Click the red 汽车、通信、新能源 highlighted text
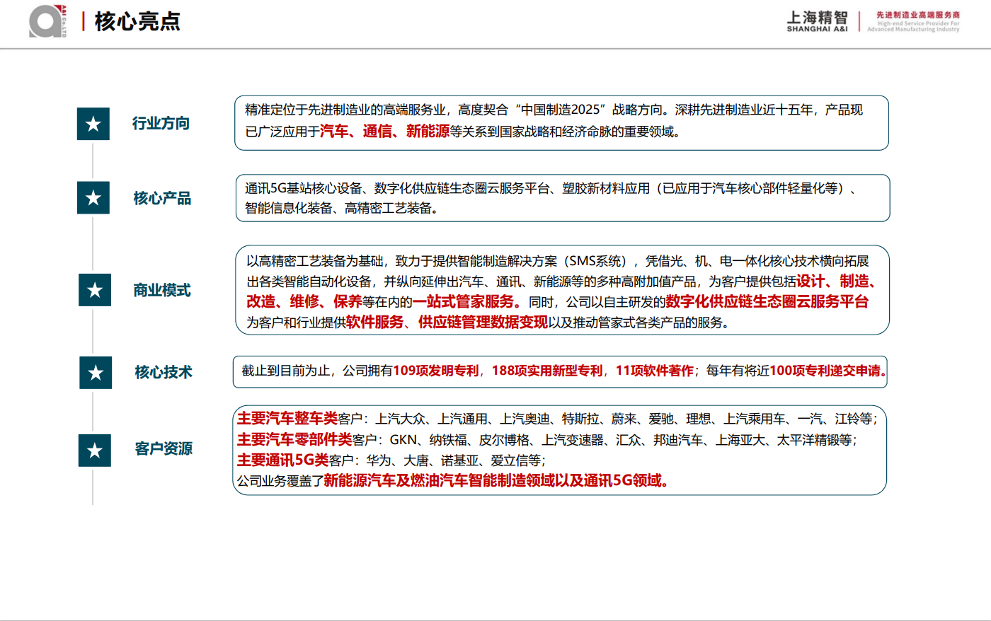The image size is (991, 621). point(384,132)
